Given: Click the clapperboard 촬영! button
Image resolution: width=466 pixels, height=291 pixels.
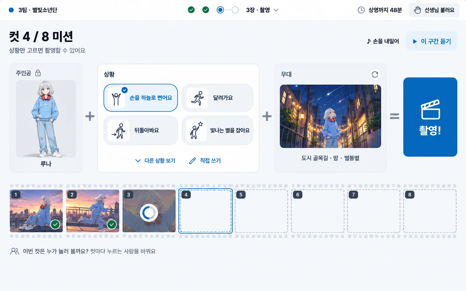Looking at the screenshot, I should [x=430, y=117].
